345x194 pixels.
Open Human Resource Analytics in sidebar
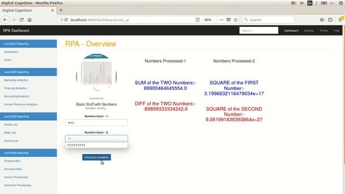pyautogui.click(x=20, y=104)
